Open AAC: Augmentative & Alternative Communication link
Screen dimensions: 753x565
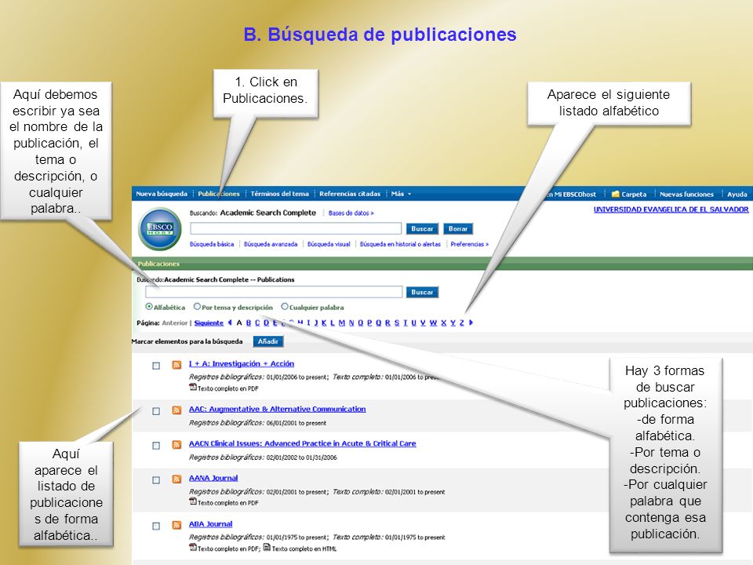click(x=277, y=409)
